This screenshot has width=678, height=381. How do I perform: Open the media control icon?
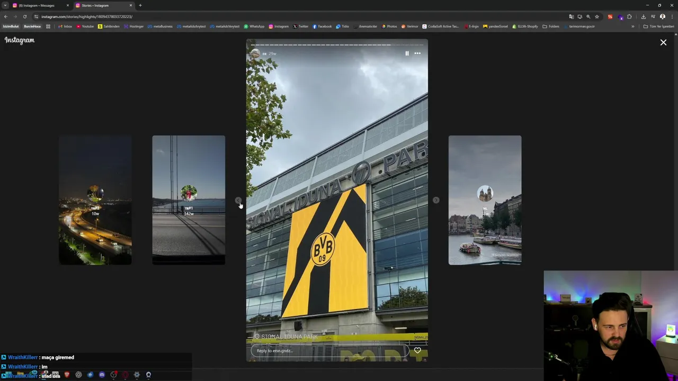[653, 16]
